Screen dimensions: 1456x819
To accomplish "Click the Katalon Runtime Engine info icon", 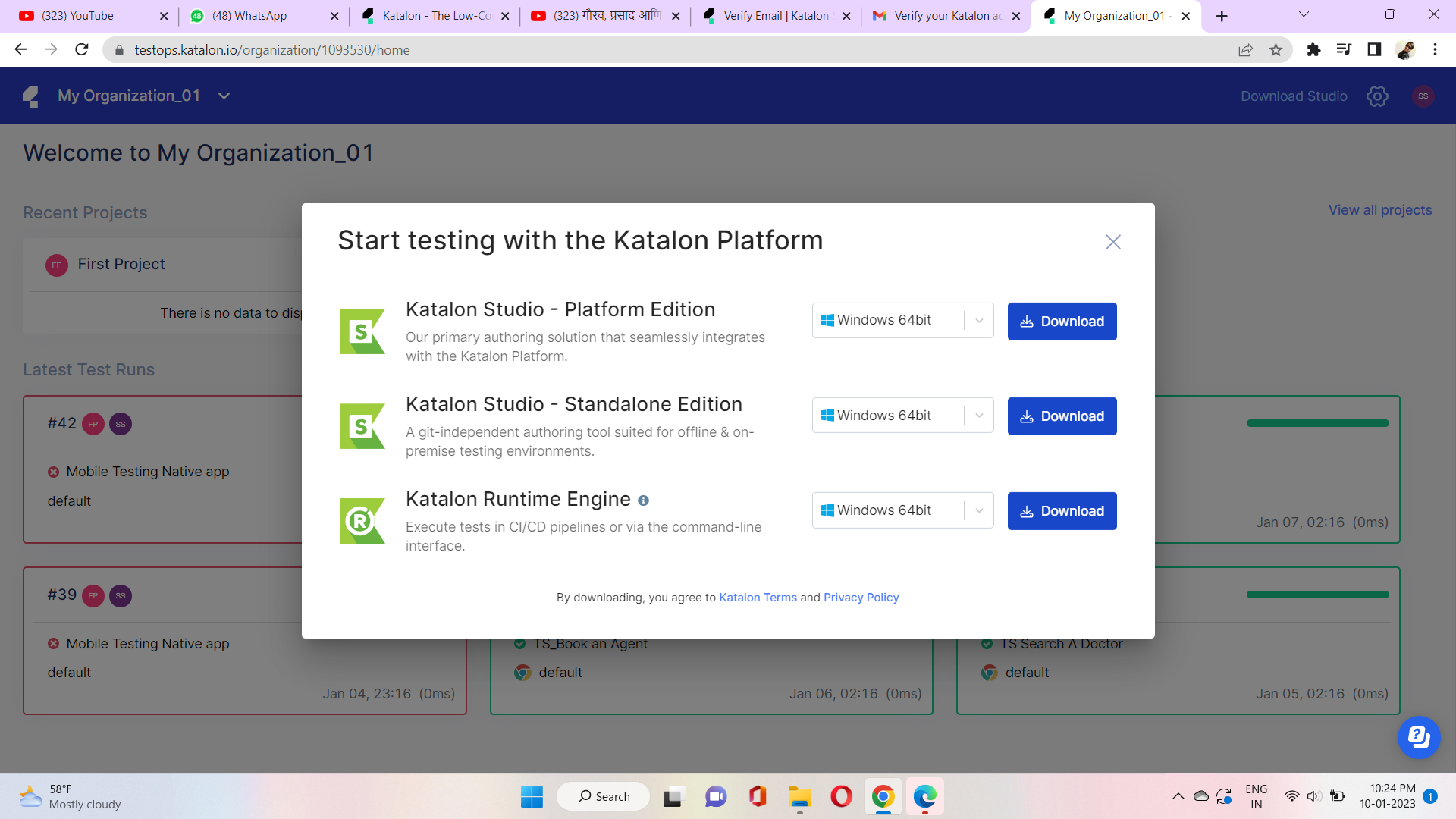I will point(643,500).
